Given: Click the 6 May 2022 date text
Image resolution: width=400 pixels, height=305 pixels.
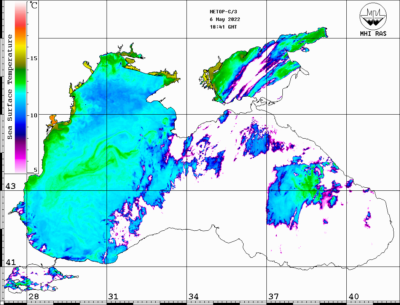Looking at the screenshot, I should tap(225, 19).
